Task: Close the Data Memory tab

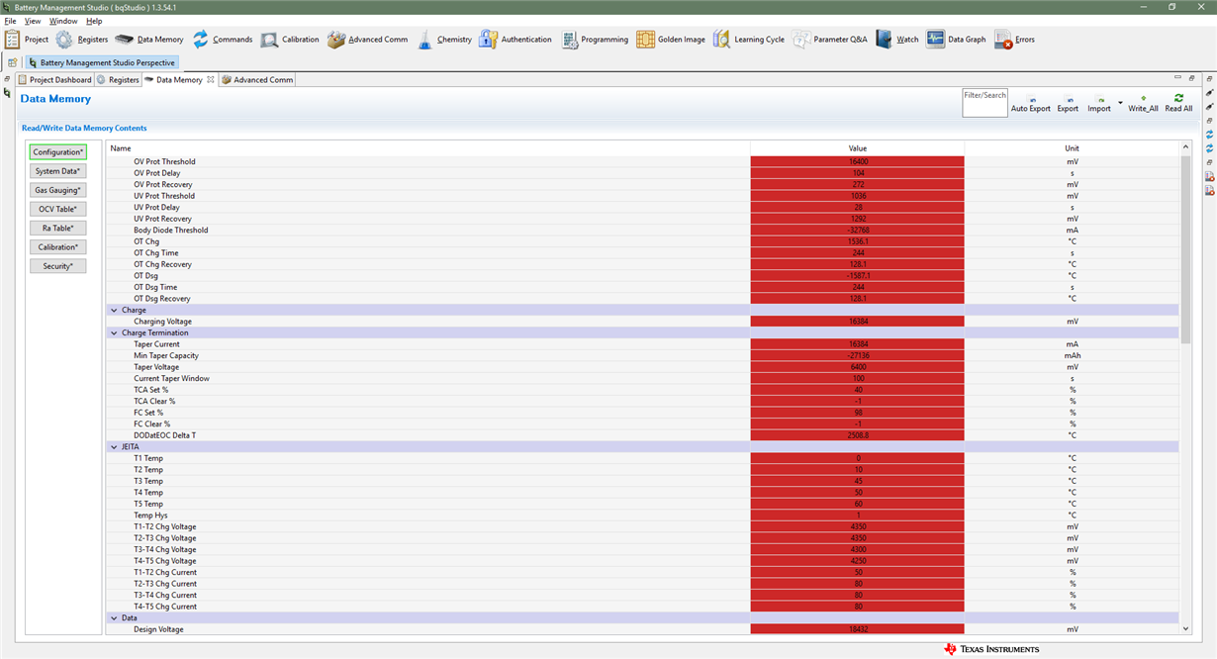Action: pos(211,79)
